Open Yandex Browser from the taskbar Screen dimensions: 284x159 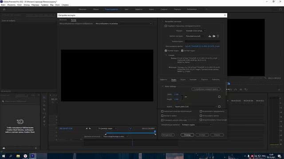(x=25, y=156)
